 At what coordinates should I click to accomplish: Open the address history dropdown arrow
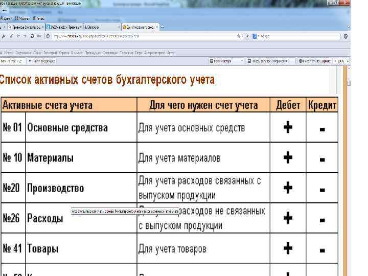click(242, 36)
